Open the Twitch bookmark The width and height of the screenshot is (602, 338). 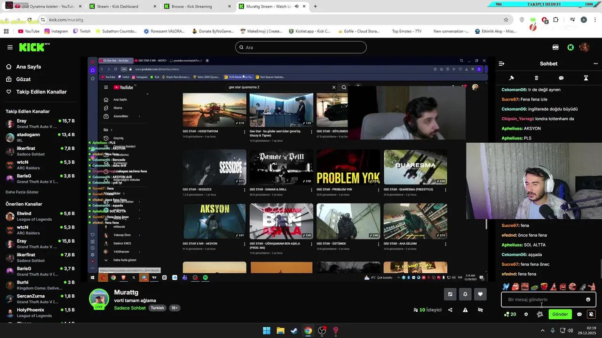pyautogui.click(x=82, y=31)
